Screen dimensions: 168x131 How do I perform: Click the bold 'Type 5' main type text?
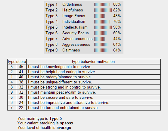pos(56,118)
